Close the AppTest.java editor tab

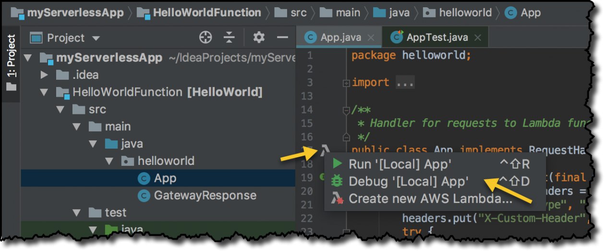(x=477, y=38)
